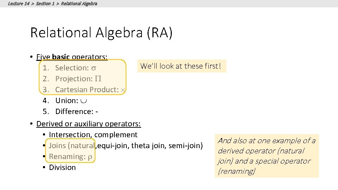Click the 'Joins (natural' highlighted text
Screen dimensions: 338x190
click(x=72, y=146)
